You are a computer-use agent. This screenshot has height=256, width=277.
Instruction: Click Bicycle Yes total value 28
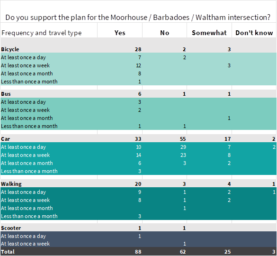(138, 49)
